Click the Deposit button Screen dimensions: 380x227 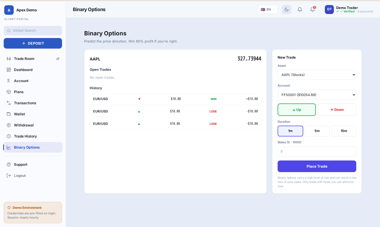point(33,43)
